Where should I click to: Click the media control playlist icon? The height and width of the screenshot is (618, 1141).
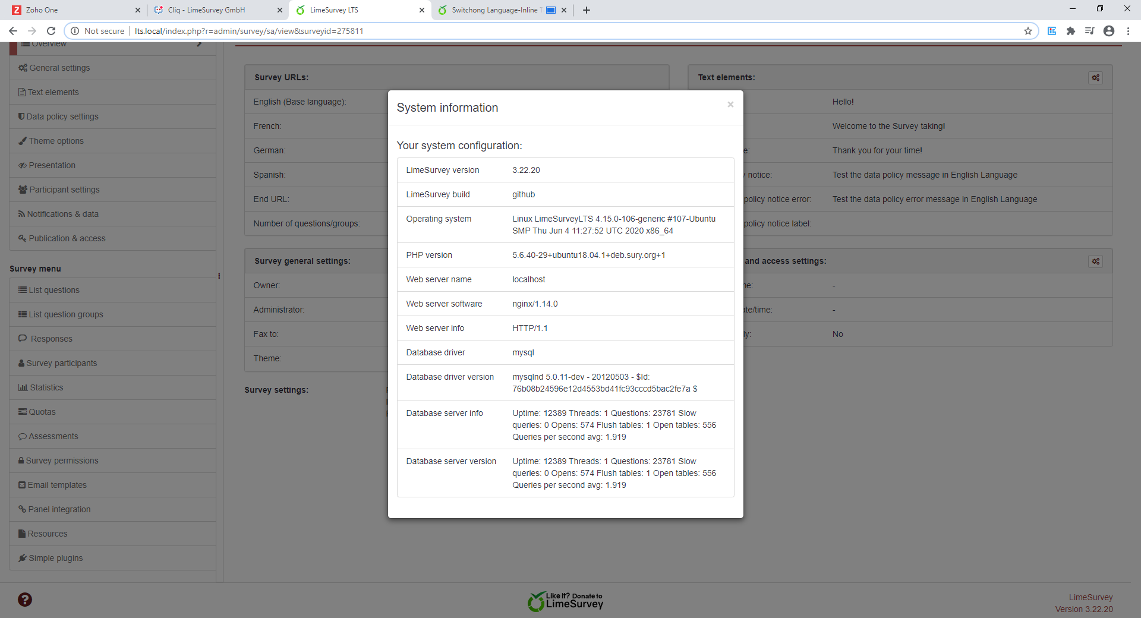pyautogui.click(x=1090, y=31)
